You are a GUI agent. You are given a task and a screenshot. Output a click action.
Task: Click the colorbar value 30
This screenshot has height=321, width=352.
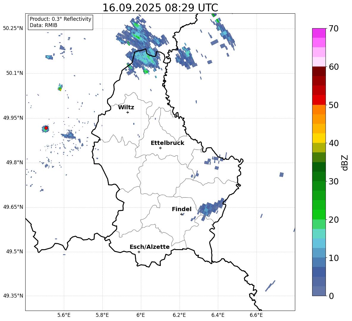coord(334,181)
